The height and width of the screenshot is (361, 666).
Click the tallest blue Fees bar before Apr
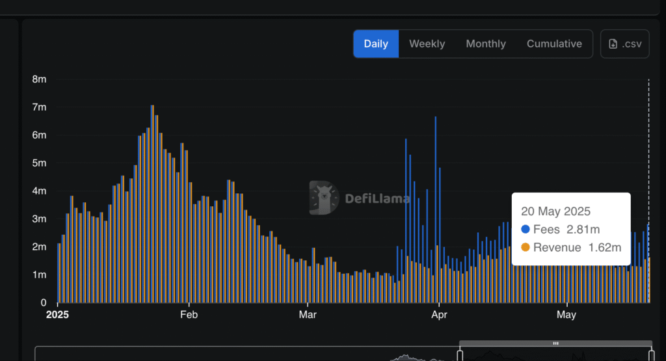click(x=435, y=209)
